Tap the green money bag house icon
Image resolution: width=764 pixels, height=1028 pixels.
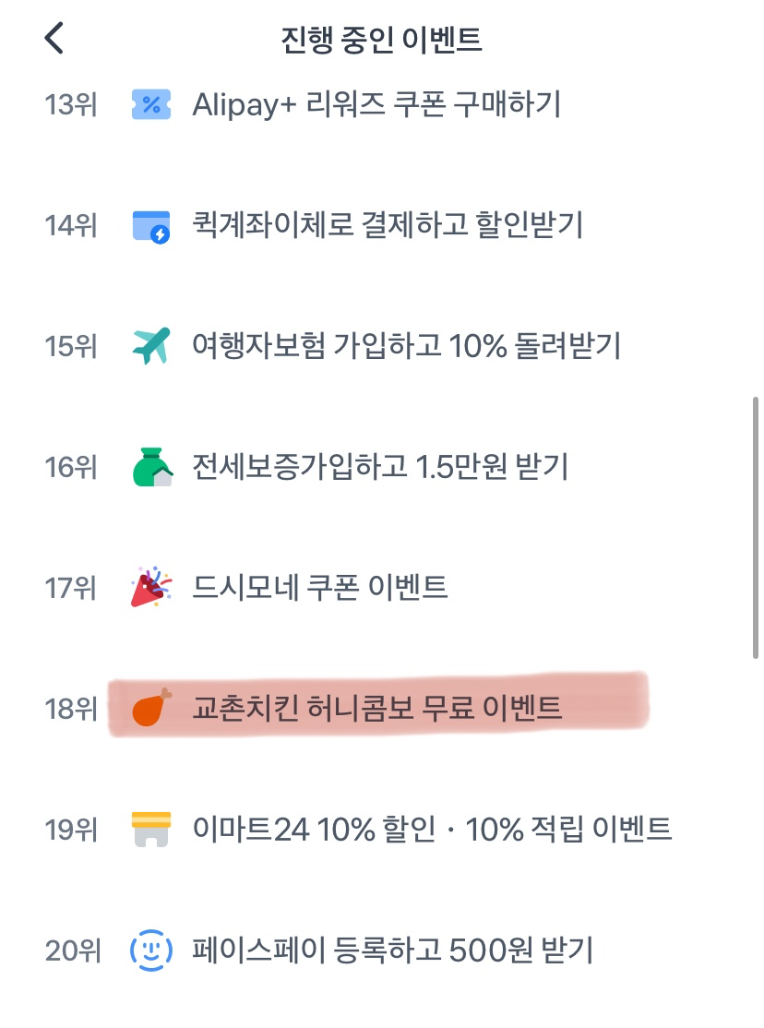tap(151, 467)
